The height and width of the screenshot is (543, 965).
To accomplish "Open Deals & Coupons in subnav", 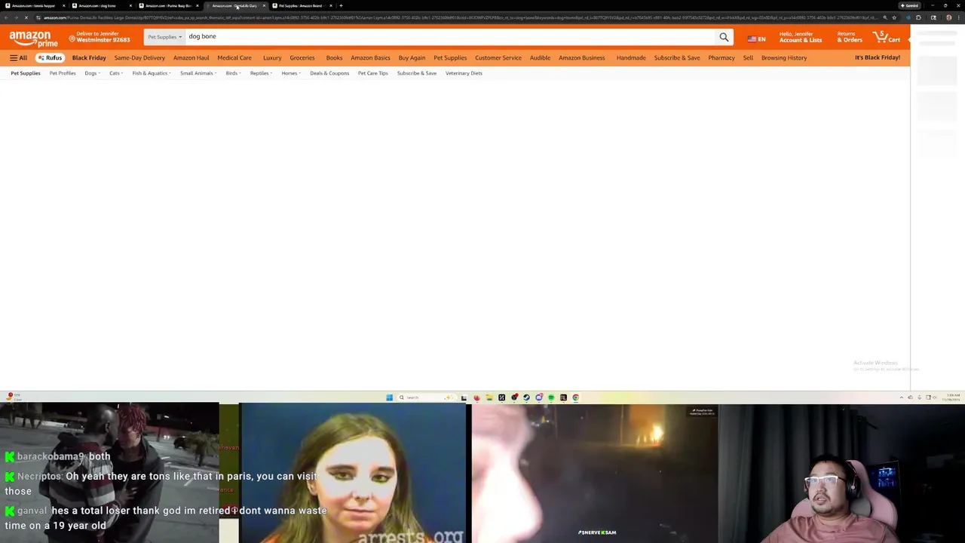I will point(329,73).
